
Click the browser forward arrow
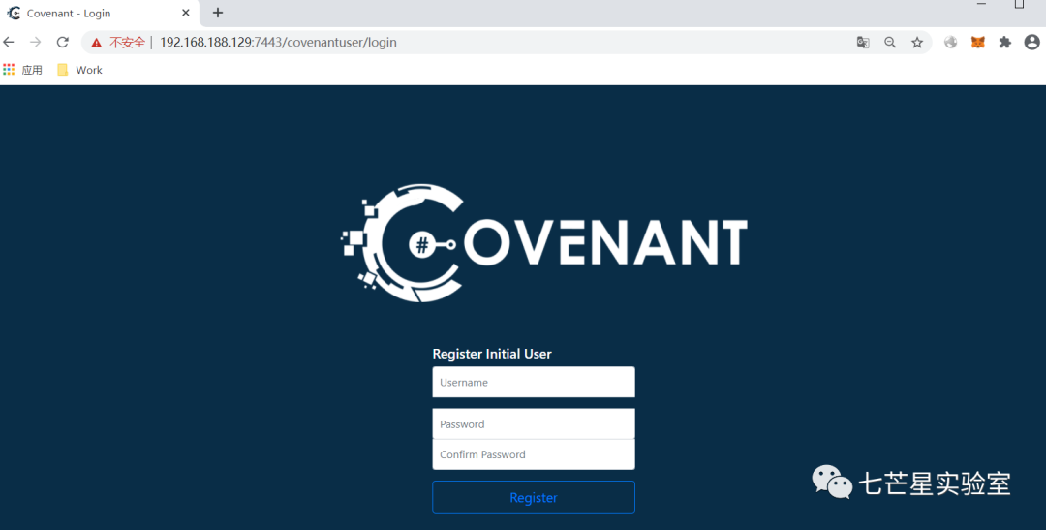tap(36, 42)
